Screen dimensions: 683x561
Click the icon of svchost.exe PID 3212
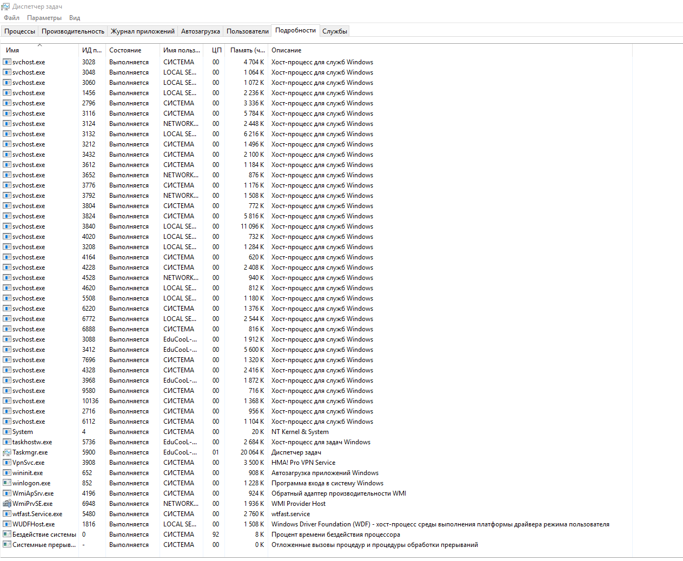pyautogui.click(x=7, y=144)
